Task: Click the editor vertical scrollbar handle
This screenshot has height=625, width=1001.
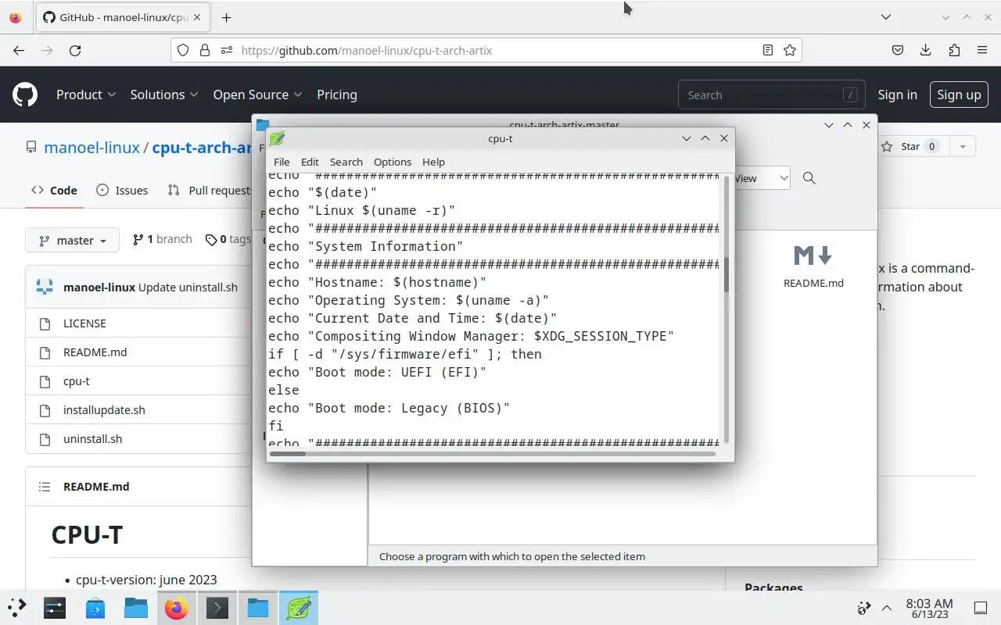Action: click(727, 273)
